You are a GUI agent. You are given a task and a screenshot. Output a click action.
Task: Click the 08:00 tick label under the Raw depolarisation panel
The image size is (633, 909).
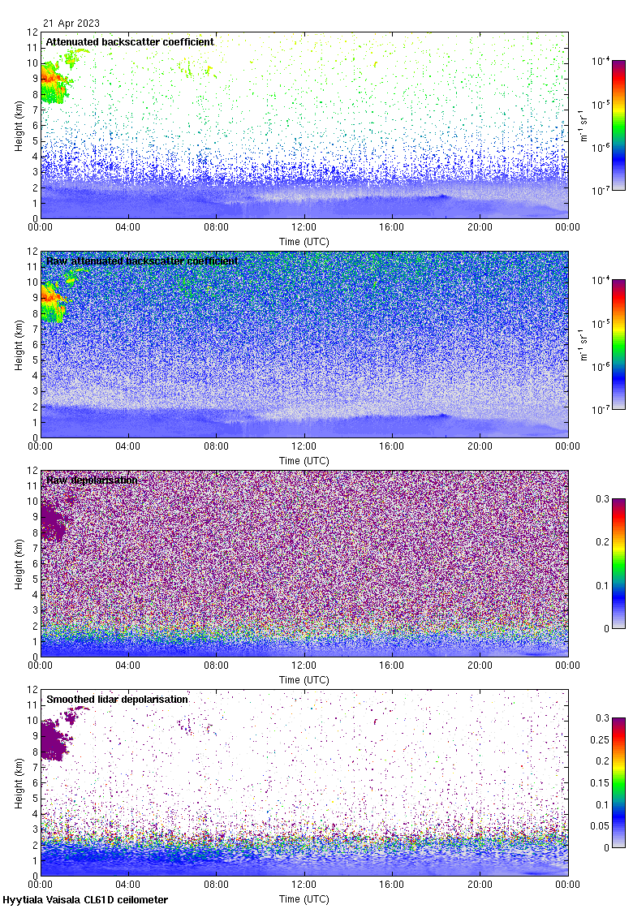217,666
